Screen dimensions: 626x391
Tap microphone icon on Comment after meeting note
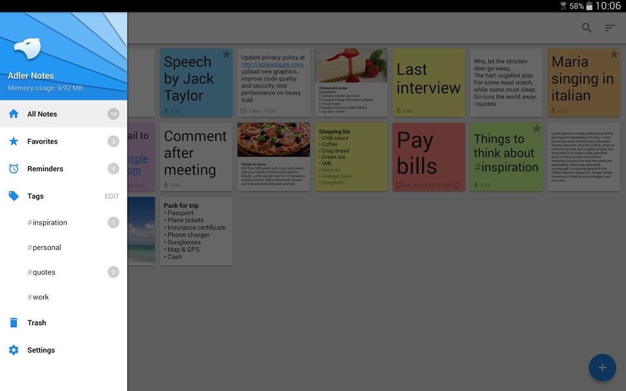pos(166,185)
